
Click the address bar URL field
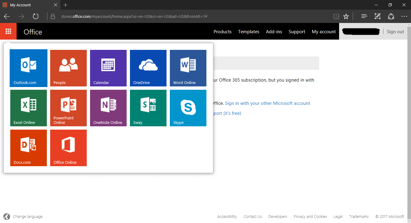coord(193,17)
